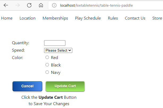Image resolution: width=163 pixels, height=108 pixels.
Task: Go to Play Schedule page
Action: coord(88,18)
